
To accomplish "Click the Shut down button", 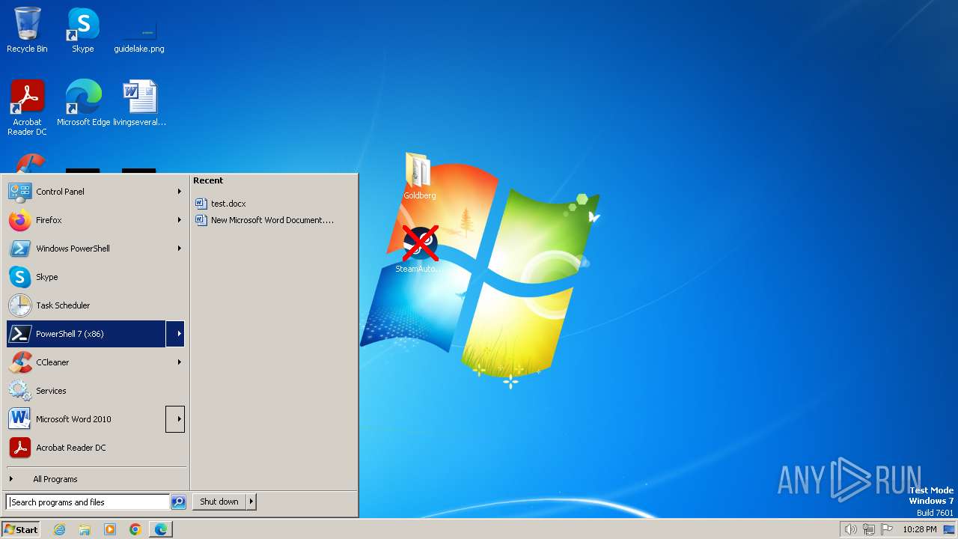I will tap(219, 502).
